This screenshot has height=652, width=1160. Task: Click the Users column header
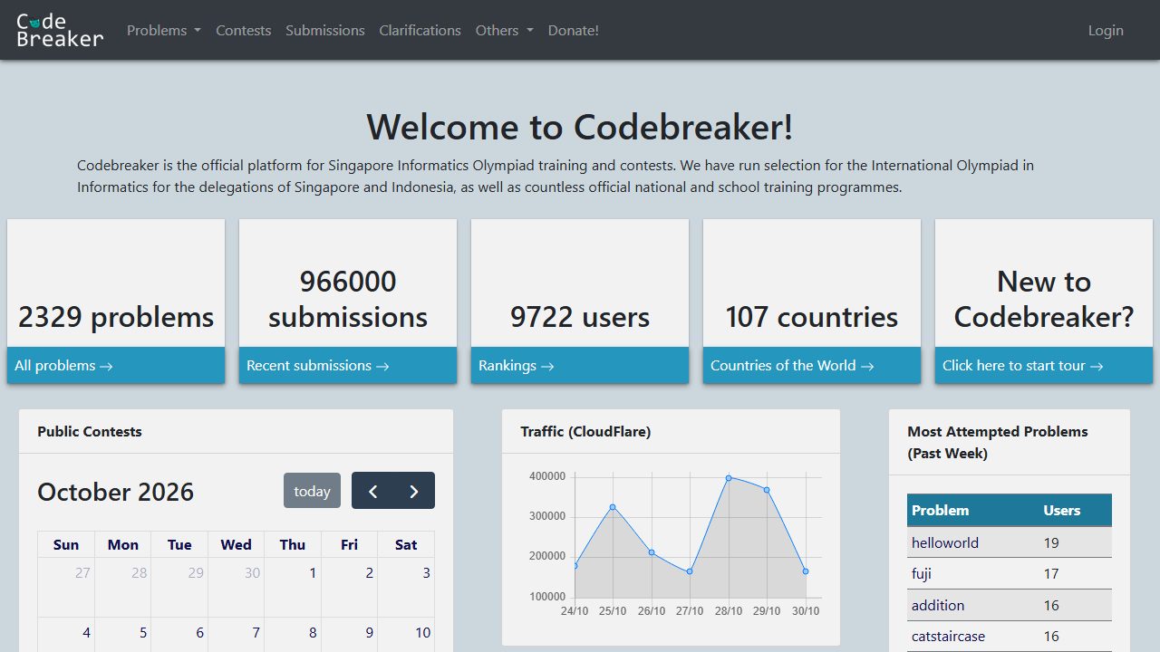click(1062, 510)
